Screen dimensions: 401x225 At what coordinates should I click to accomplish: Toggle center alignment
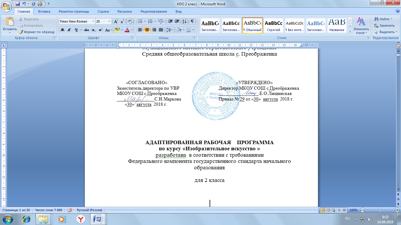pyautogui.click(x=147, y=30)
